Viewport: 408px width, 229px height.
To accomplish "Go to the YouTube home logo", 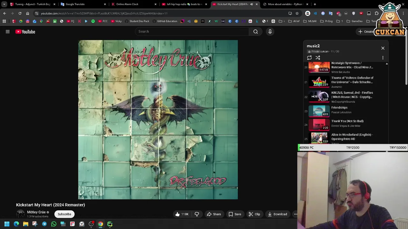I will (x=25, y=31).
